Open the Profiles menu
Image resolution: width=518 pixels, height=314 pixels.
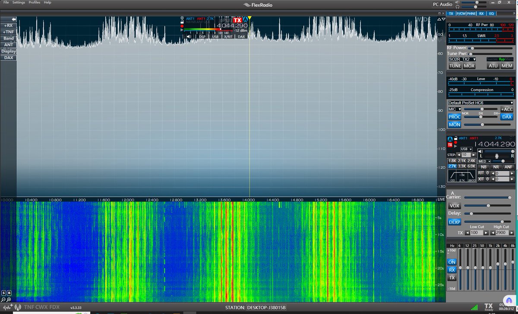click(x=35, y=3)
